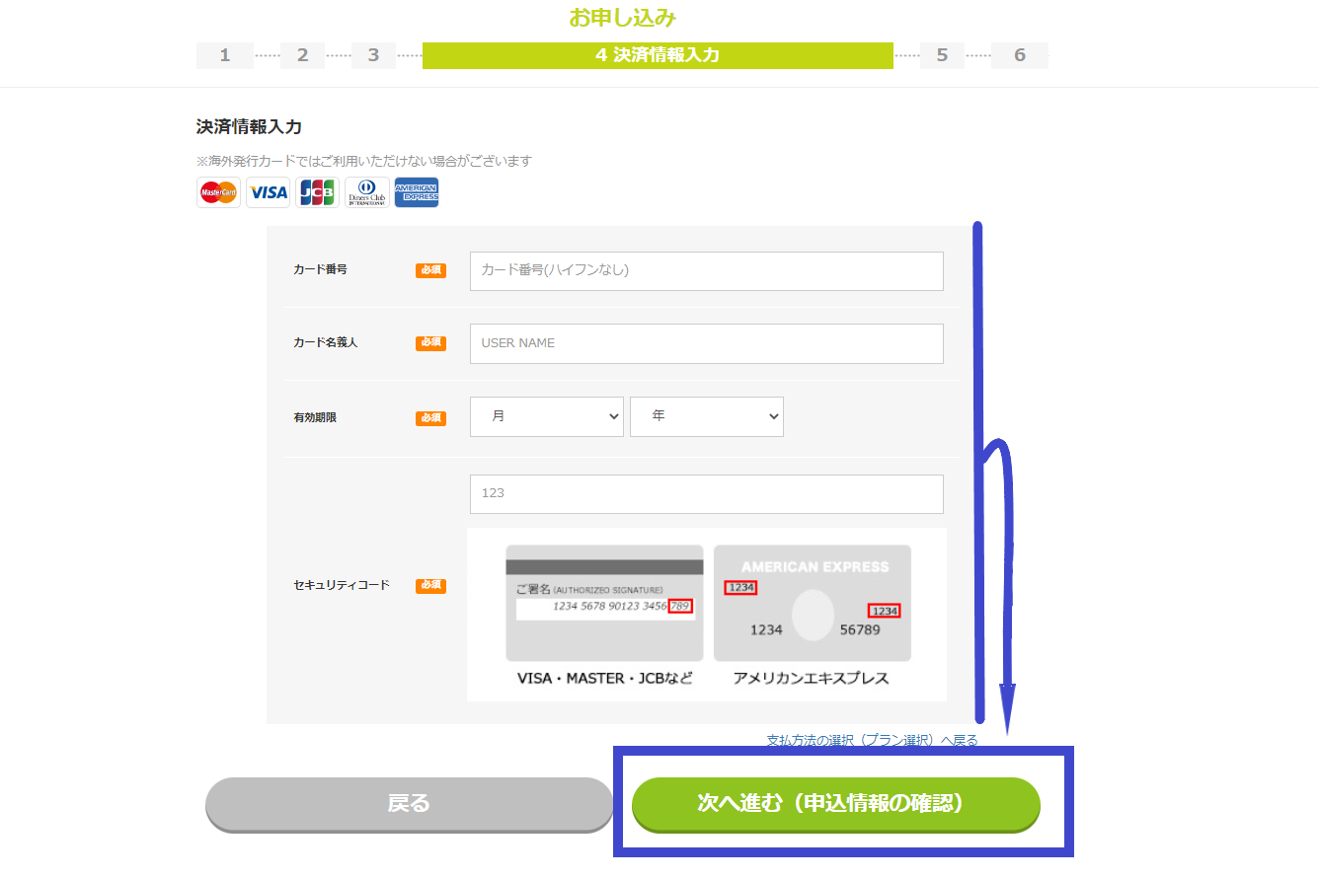Go to step 6 in progress bar
1319x879 pixels.
(x=1020, y=55)
